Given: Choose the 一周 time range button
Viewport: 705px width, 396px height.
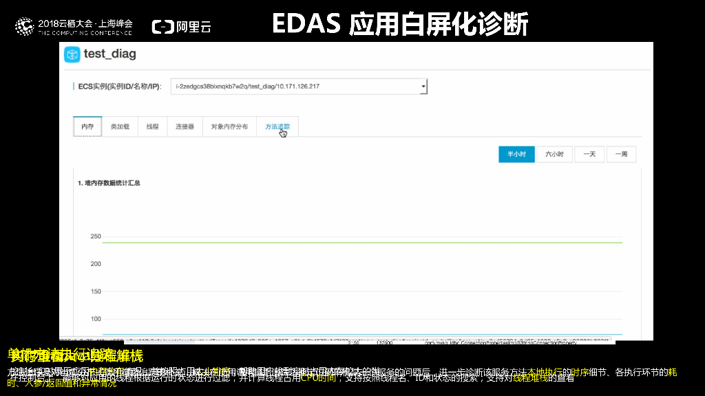Looking at the screenshot, I should tap(622, 154).
